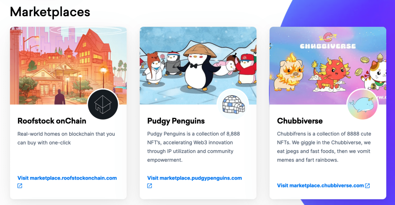Click the Pudgy Penguins 8,888 NFT description
This screenshot has height=205, width=395.
tap(194, 147)
